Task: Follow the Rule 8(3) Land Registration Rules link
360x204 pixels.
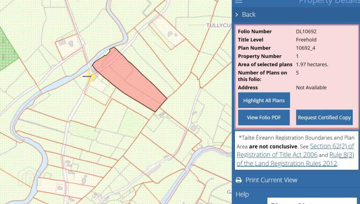Action: pyautogui.click(x=341, y=155)
